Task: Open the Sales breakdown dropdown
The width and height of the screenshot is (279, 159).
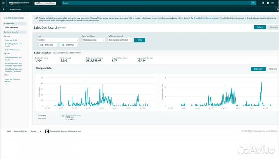Action: coord(93,40)
